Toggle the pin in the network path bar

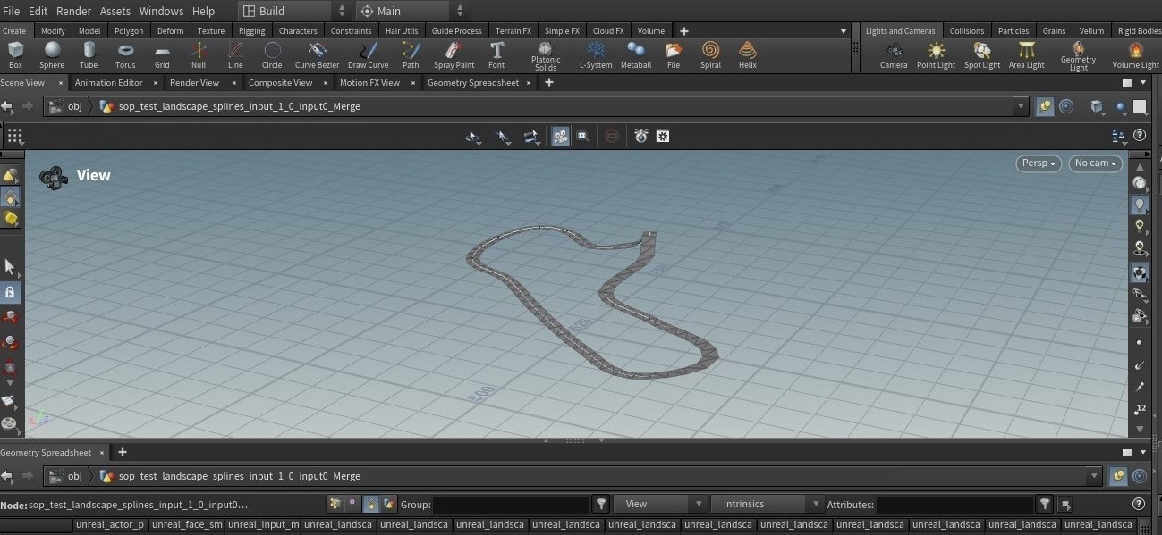1045,106
